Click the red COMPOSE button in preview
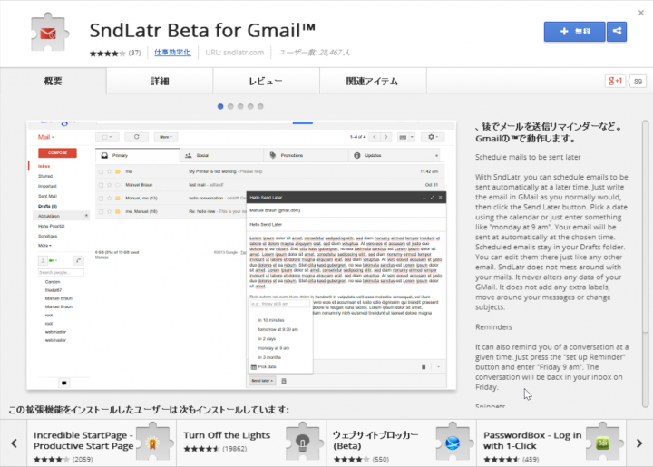Image resolution: width=653 pixels, height=467 pixels. click(x=57, y=152)
